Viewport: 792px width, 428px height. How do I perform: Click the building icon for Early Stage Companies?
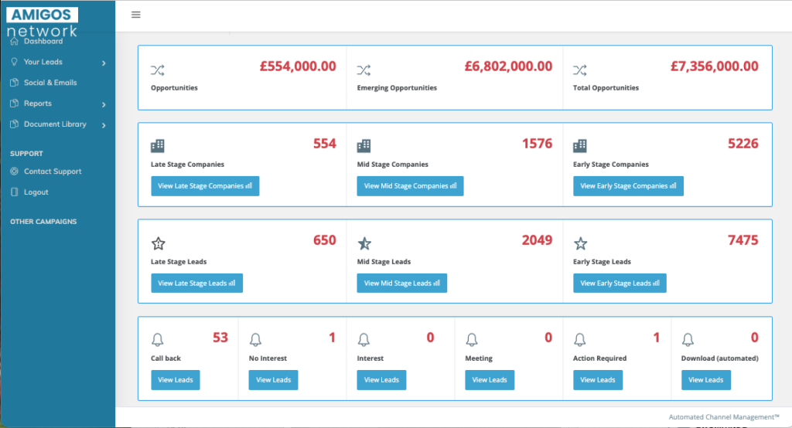(580, 145)
